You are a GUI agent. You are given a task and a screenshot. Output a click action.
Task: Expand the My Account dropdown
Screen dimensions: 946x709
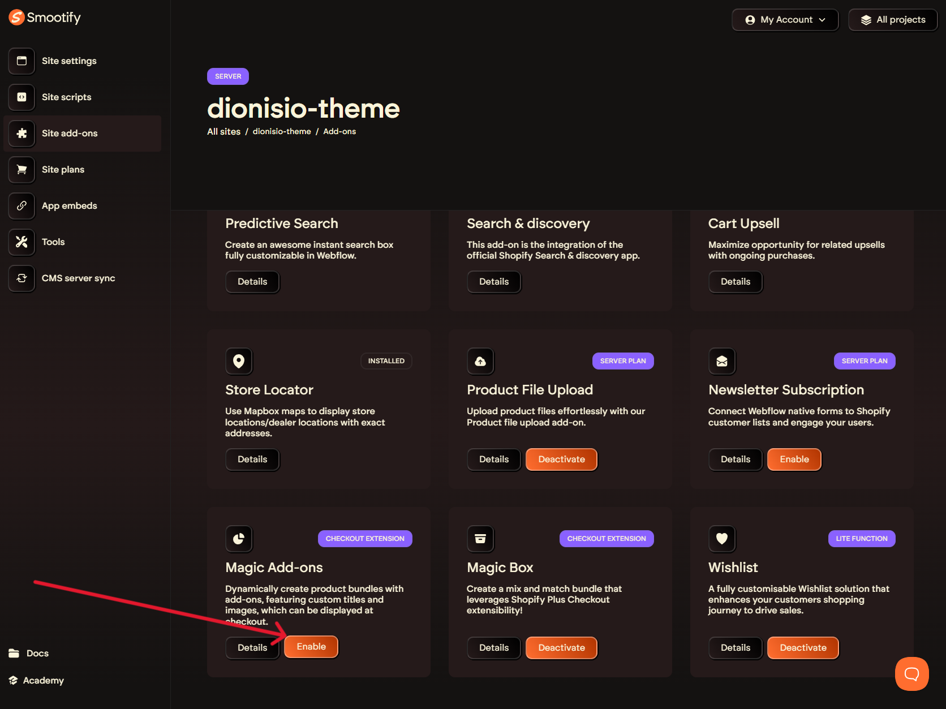[x=785, y=20]
